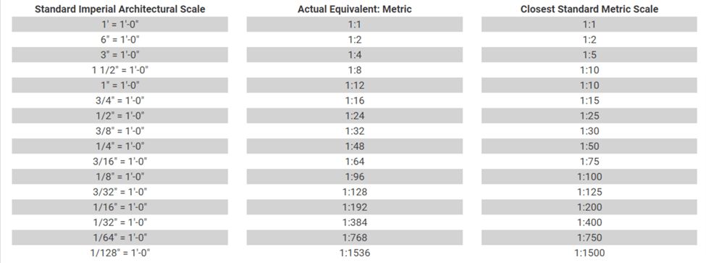Select the 1:400 closest metric cell

tap(589, 222)
